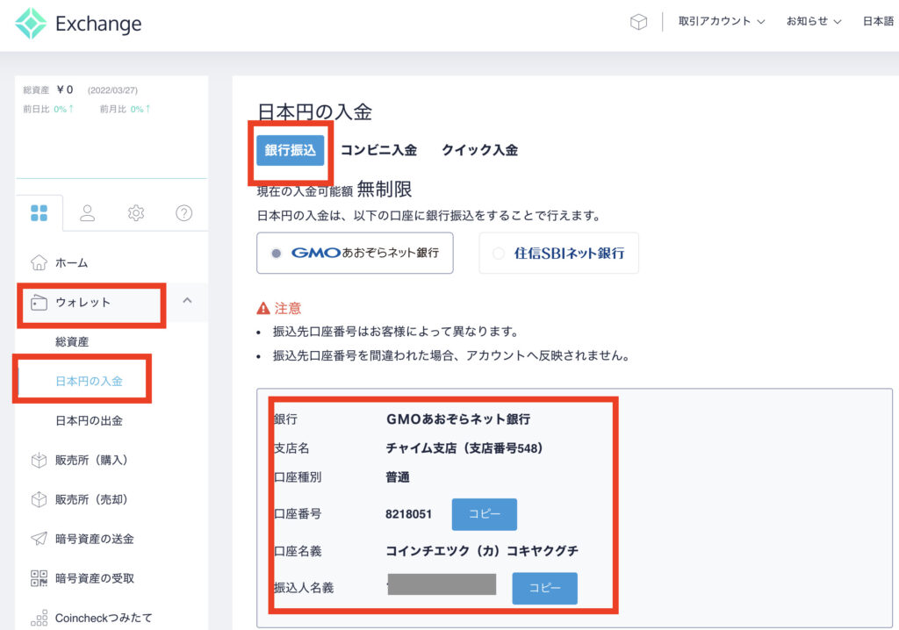
Task: Click the Coincheck Exchange logo
Action: (x=78, y=24)
